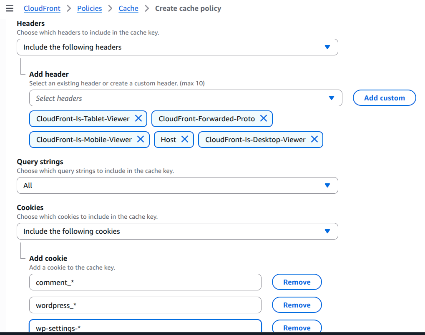
Task: Remove the CloudFront-Forwarded-Proto header tag
Action: (263, 119)
